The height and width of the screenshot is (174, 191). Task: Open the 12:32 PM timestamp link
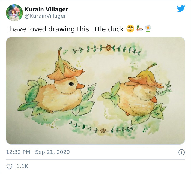[x=18, y=152]
